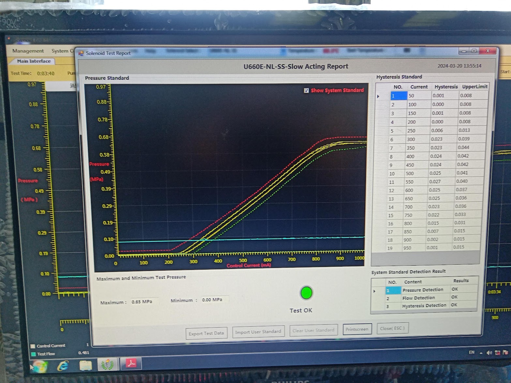Select the Current 950 cell in row 19

click(414, 248)
